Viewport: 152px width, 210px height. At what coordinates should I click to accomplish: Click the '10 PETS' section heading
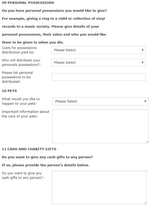(9, 91)
